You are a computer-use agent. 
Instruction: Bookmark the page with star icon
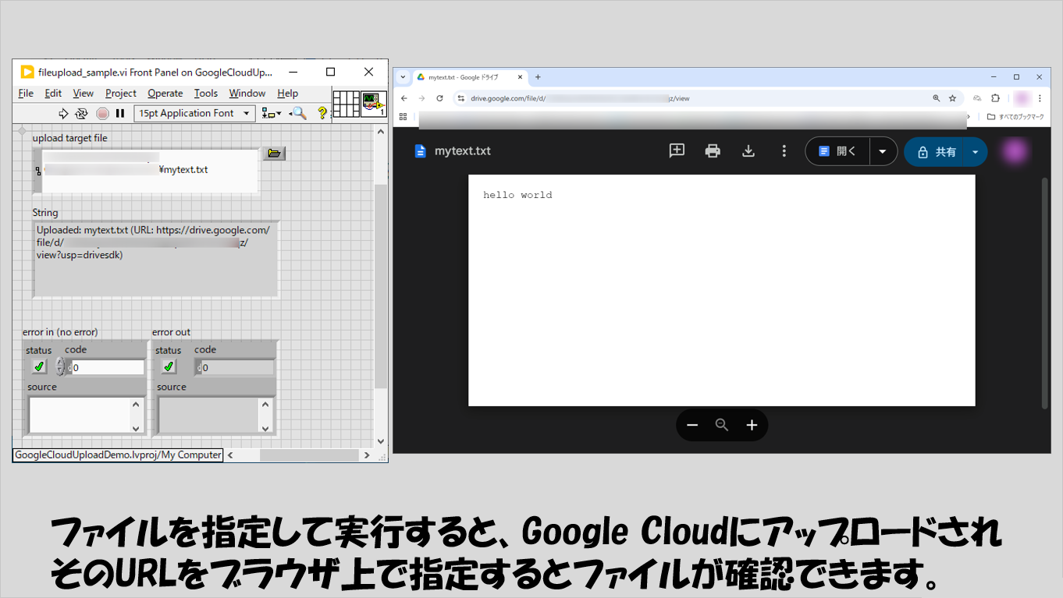(x=952, y=99)
